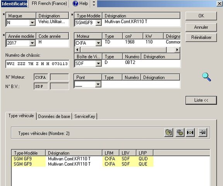223x186 pixels.
Task: Click the Réinitialiser button
Action: pos(201,38)
